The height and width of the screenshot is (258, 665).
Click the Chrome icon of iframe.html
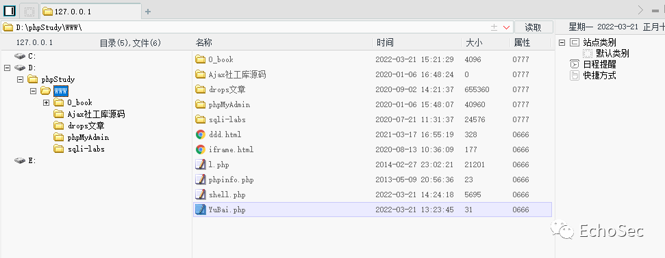[201, 149]
